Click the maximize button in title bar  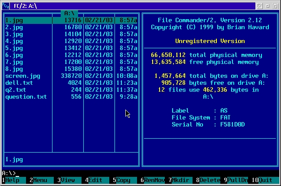pos(275,6)
